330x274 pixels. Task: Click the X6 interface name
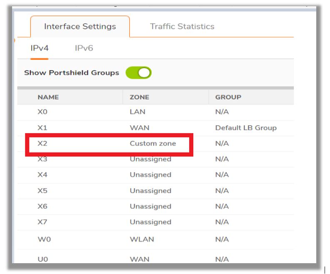click(x=42, y=206)
